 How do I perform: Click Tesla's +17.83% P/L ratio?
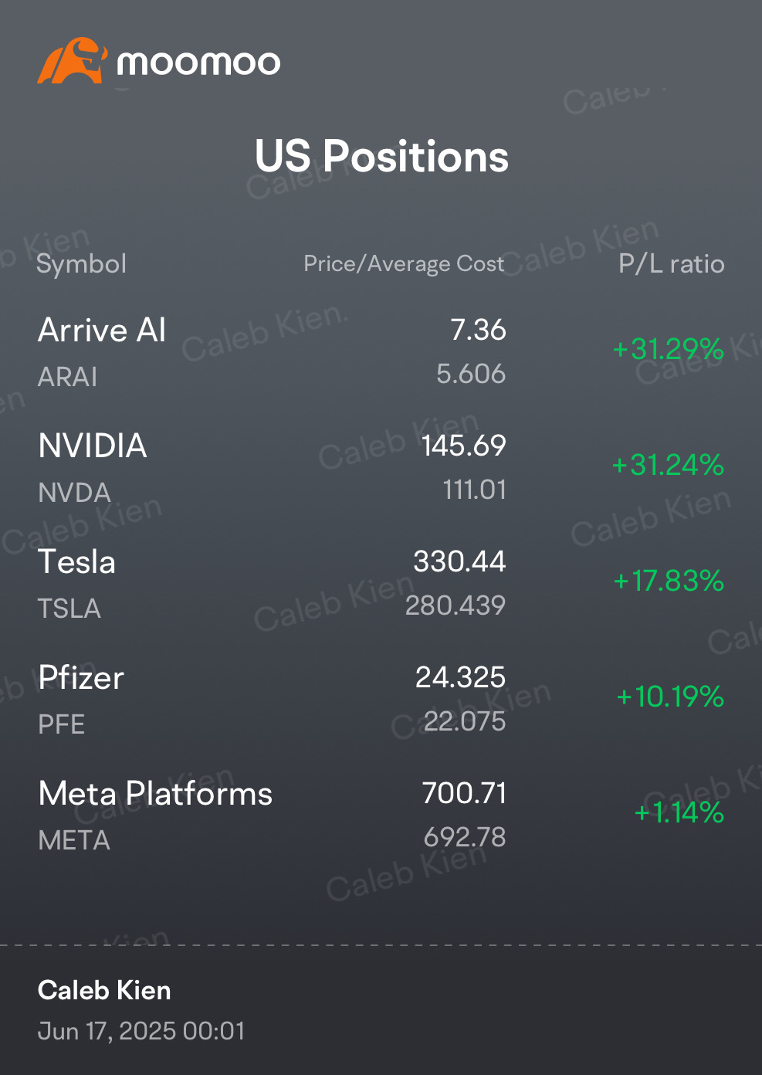coord(669,581)
